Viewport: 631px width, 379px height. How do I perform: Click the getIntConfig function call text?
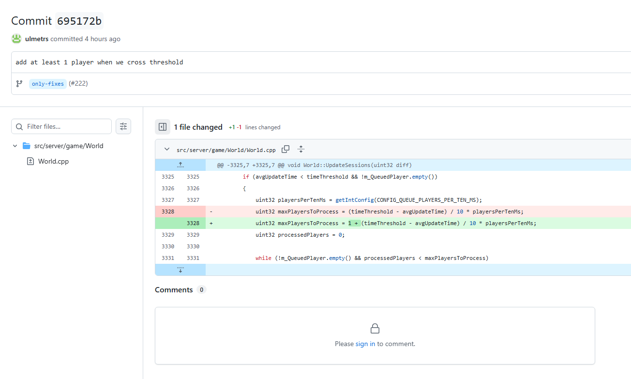coord(354,200)
